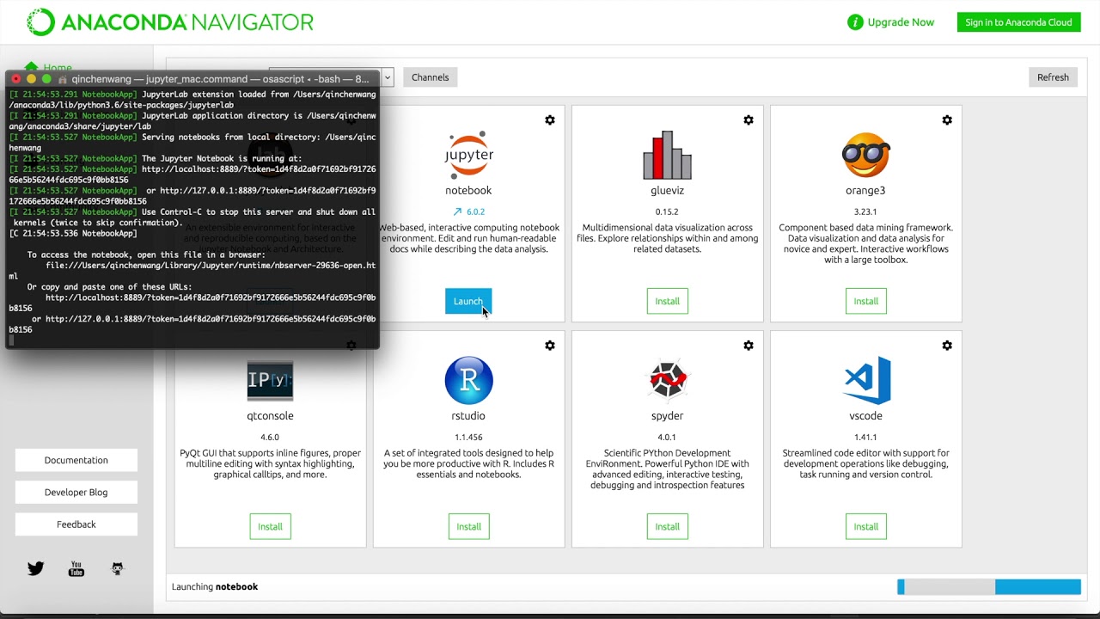The image size is (1100, 619).
Task: Open the GitHub octocat icon link
Action: pyautogui.click(x=118, y=568)
